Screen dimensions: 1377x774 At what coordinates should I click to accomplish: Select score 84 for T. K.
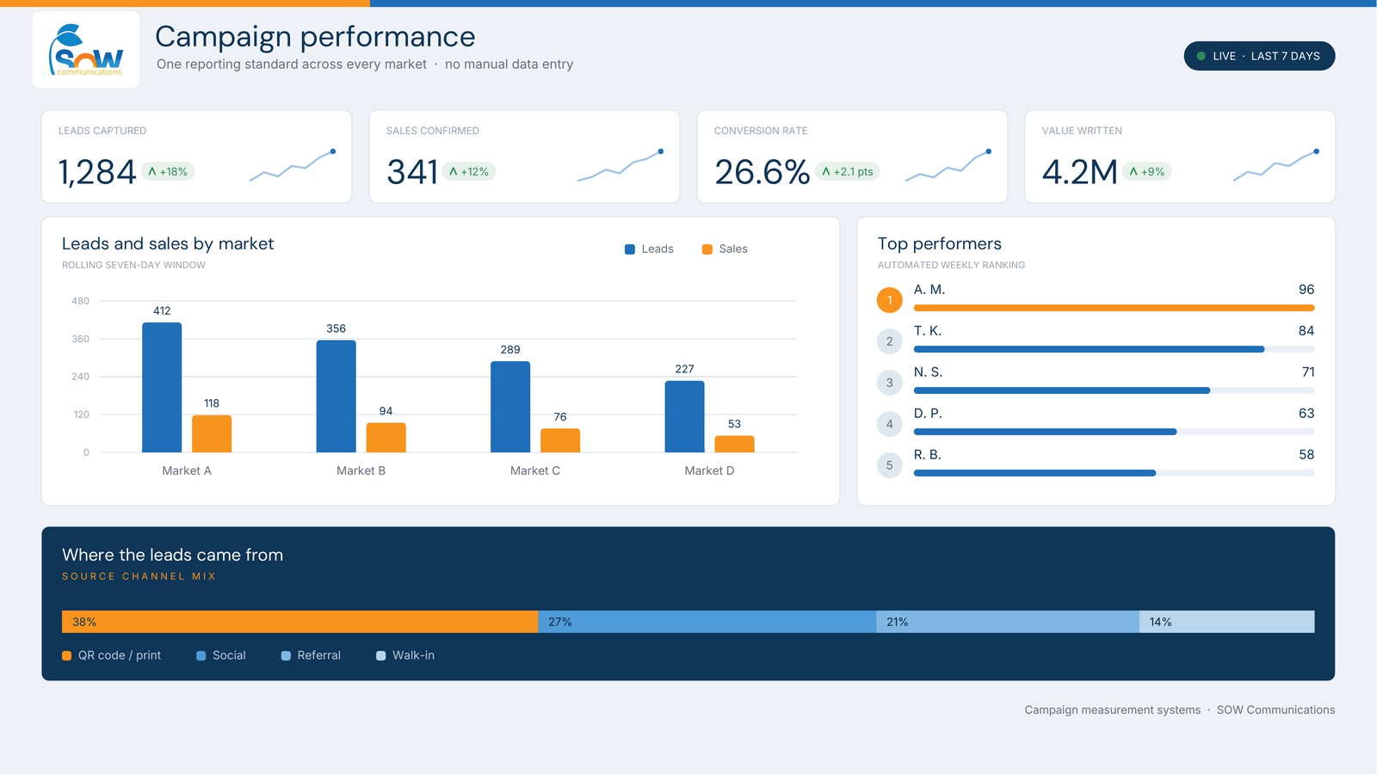click(x=1306, y=331)
